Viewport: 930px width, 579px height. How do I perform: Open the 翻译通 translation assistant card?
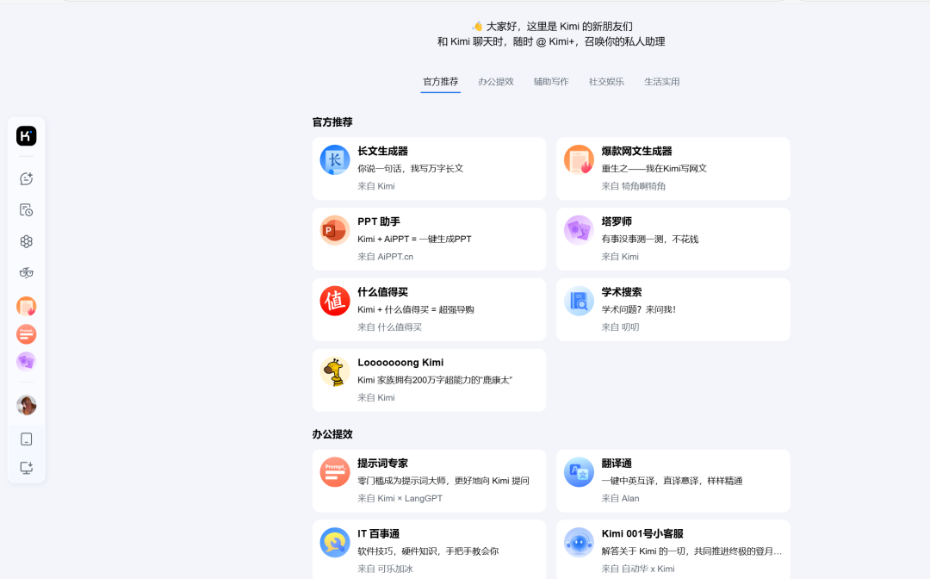pos(673,482)
